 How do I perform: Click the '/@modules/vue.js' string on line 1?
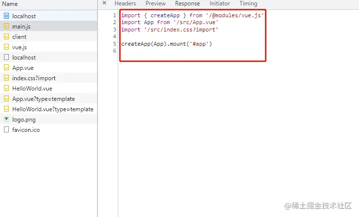click(235, 15)
